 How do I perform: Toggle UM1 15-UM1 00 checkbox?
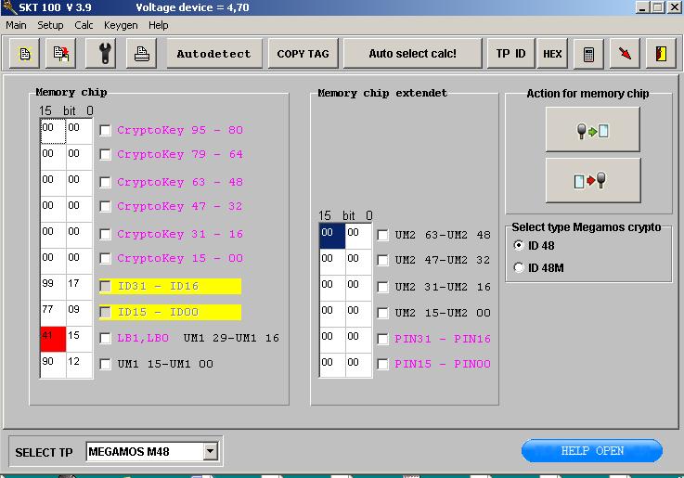(105, 364)
